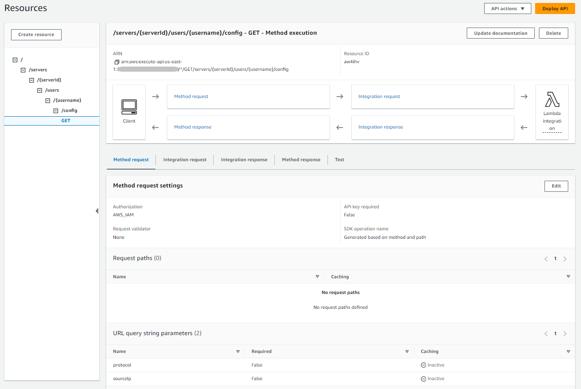
Task: Collapse the /{username} tree node
Action: [x=47, y=100]
